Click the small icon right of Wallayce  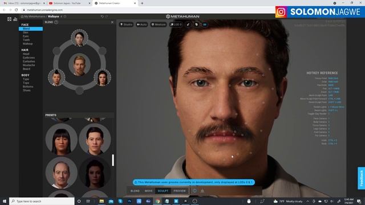(62, 17)
